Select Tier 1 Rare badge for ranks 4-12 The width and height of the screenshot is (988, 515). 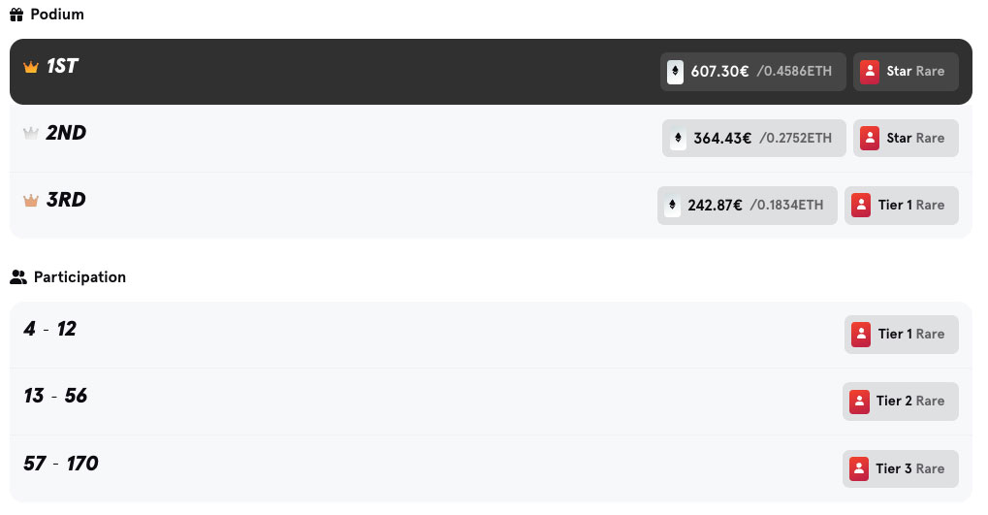pos(901,334)
